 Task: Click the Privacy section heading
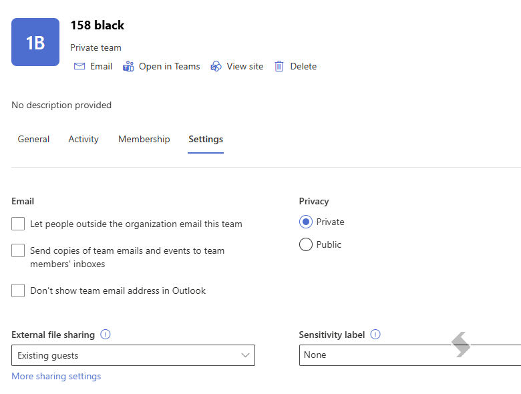pyautogui.click(x=314, y=201)
